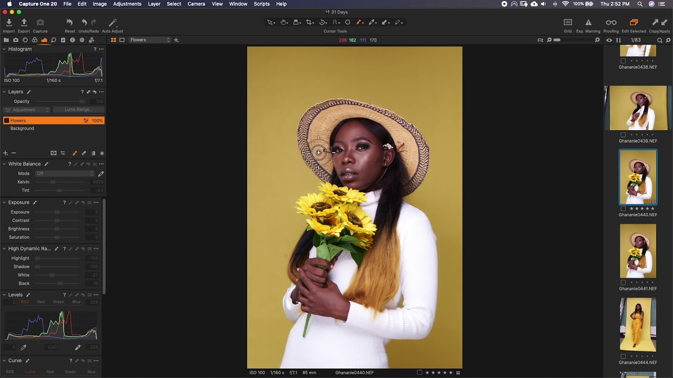Delete layer with minus button

(x=14, y=153)
